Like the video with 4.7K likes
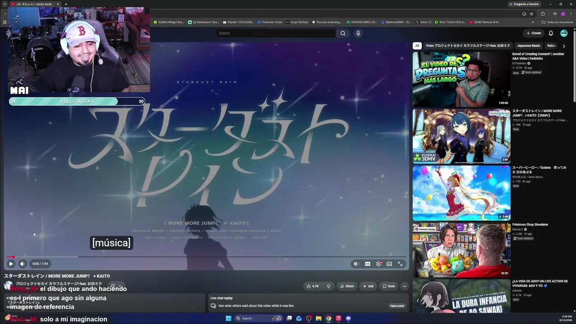The height and width of the screenshot is (324, 576). 313,286
